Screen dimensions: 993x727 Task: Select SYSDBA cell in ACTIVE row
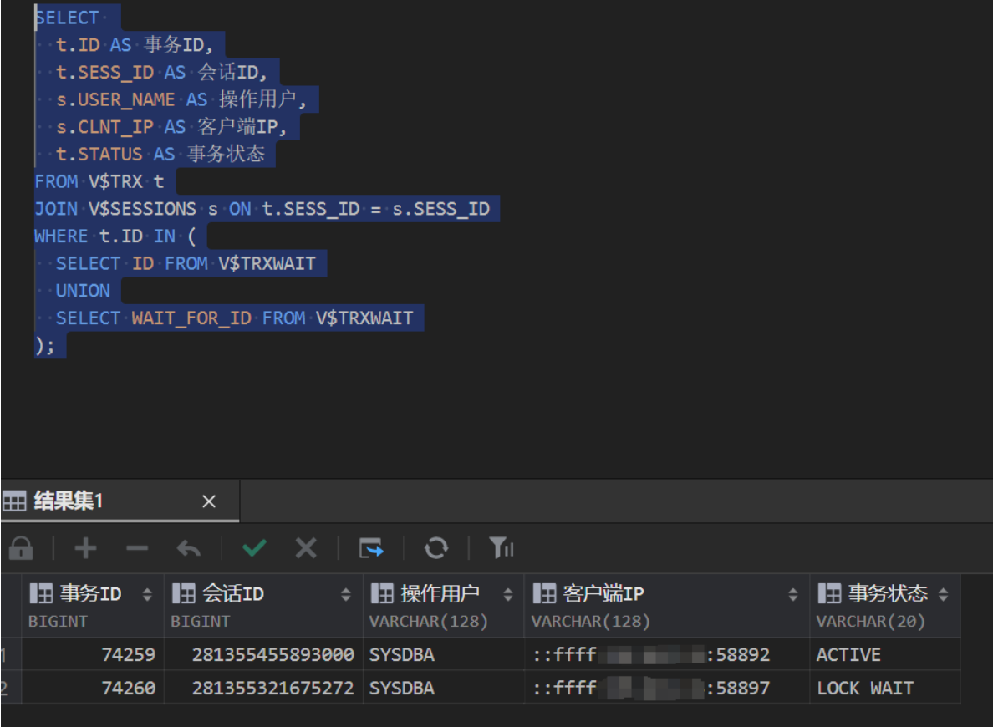443,654
